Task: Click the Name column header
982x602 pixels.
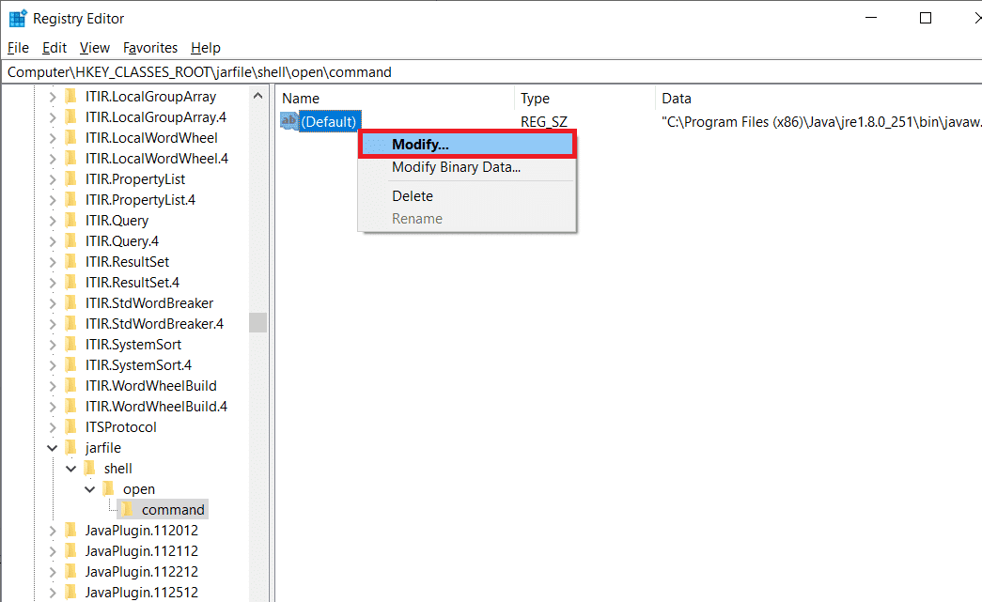Action: tap(395, 99)
